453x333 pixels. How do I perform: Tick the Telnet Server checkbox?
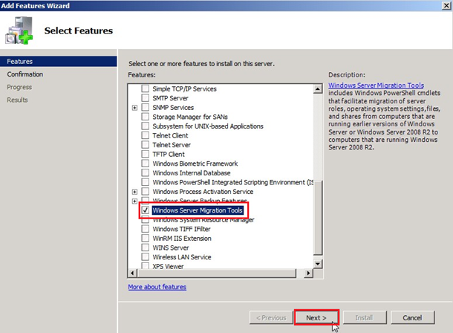(x=146, y=144)
